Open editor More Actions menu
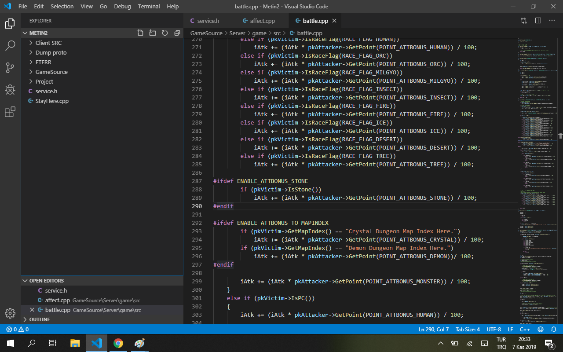Image resolution: width=563 pixels, height=352 pixels. pyautogui.click(x=552, y=21)
